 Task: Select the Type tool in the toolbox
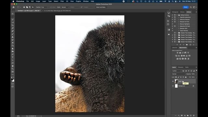[x=13, y=57]
